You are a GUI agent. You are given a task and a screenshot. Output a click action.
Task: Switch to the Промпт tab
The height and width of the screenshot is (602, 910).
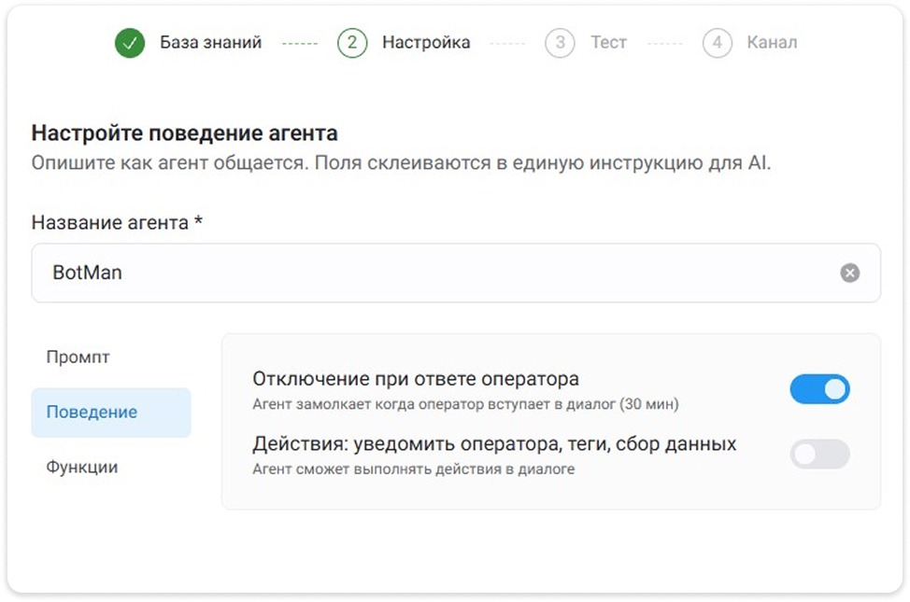(x=78, y=357)
